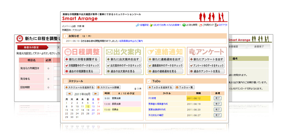Select date 31 in the calendar

click(77, 117)
